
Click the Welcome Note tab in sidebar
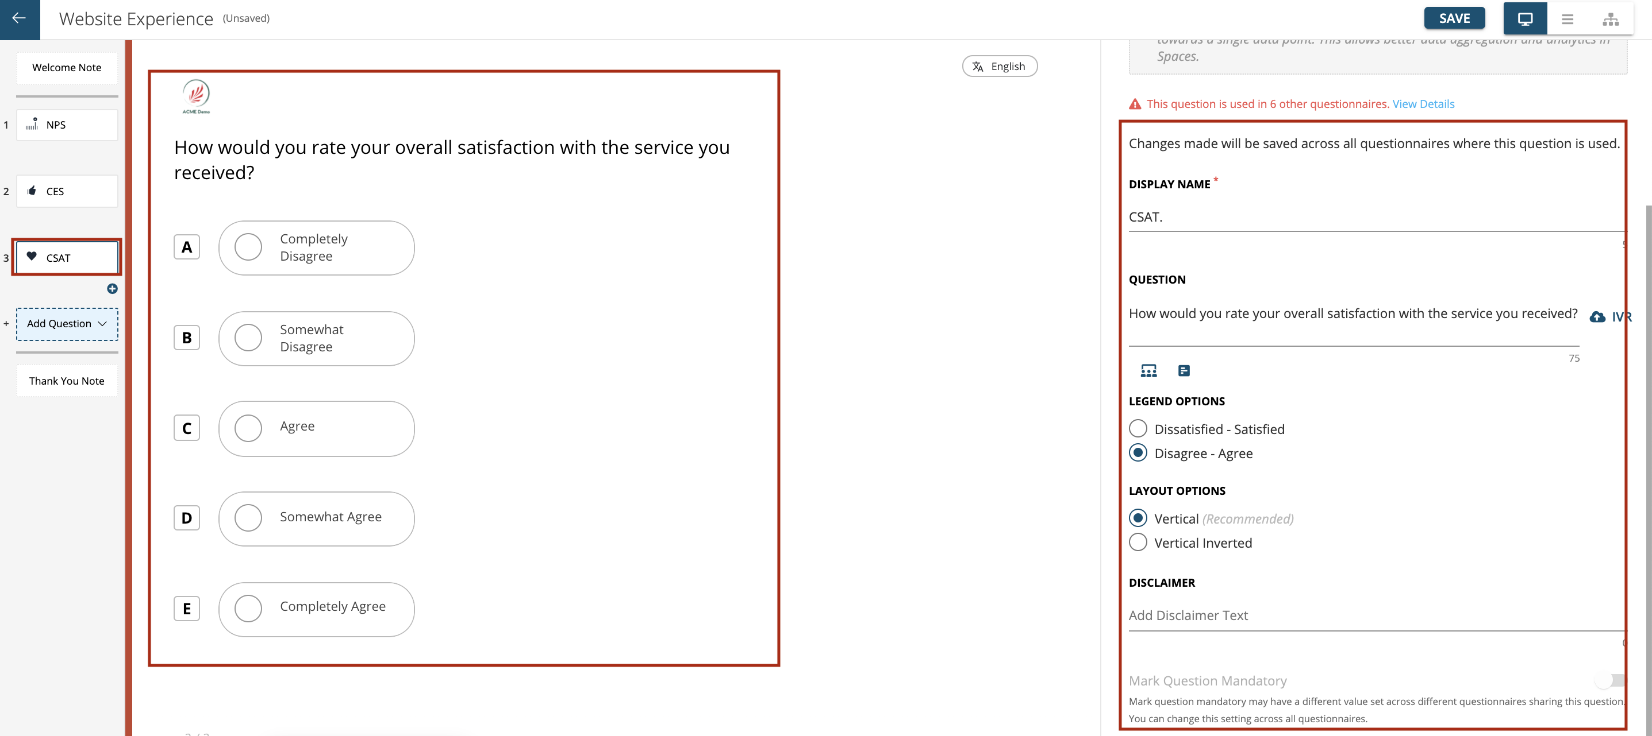click(x=66, y=67)
